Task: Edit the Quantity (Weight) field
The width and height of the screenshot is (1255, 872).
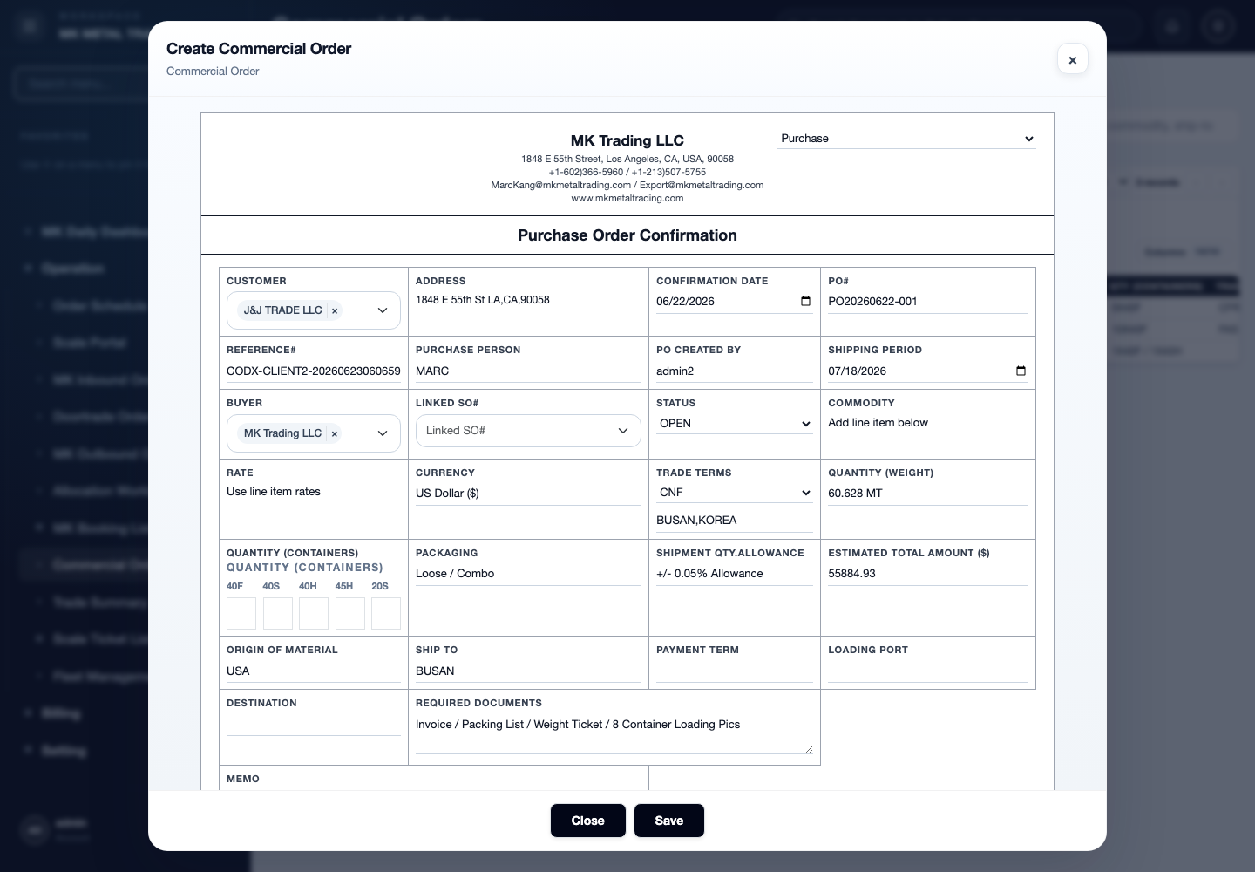Action: [927, 494]
